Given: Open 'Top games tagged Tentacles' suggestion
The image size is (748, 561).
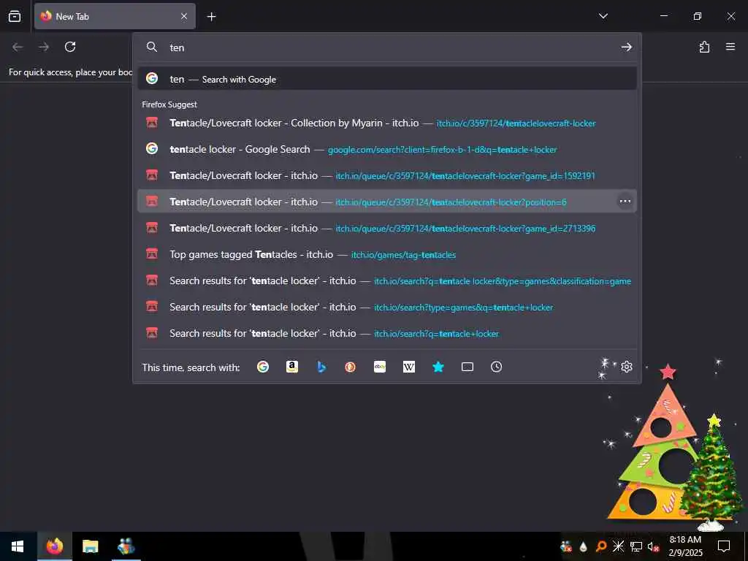Looking at the screenshot, I should tap(387, 254).
